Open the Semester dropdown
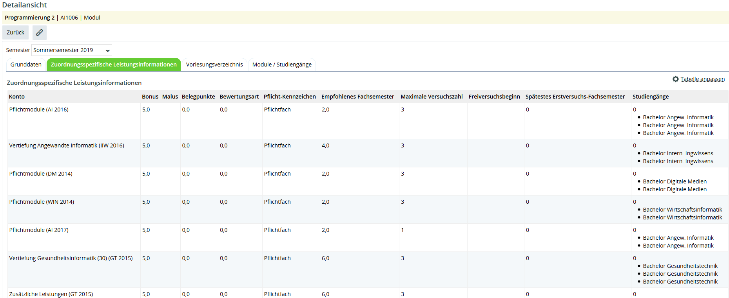729x298 pixels. click(72, 50)
